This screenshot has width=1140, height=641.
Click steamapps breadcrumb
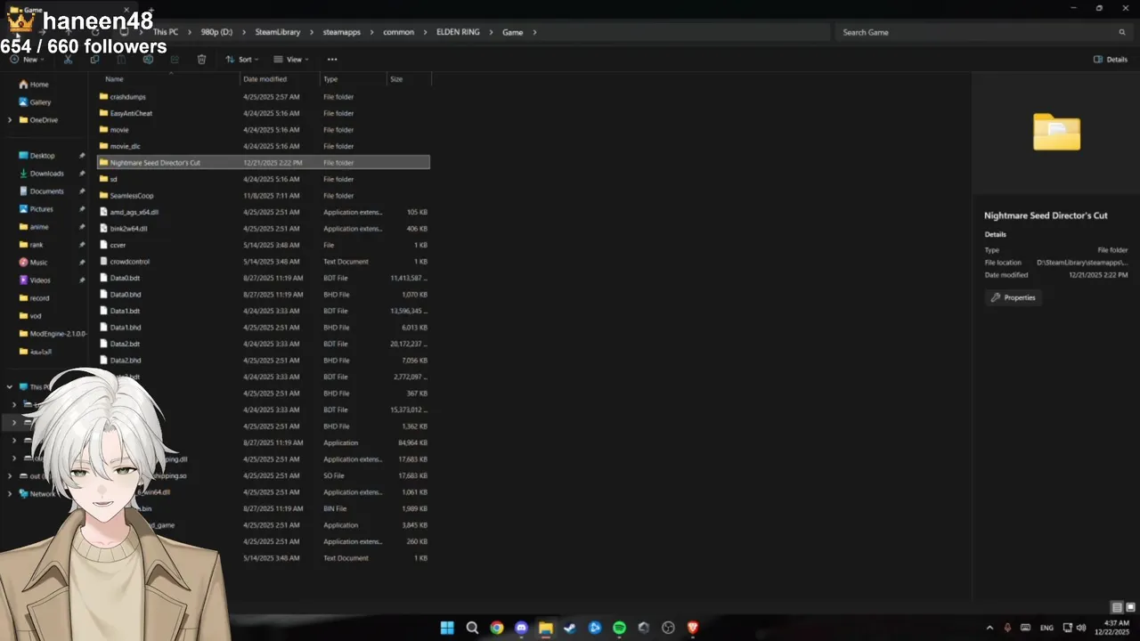point(342,32)
